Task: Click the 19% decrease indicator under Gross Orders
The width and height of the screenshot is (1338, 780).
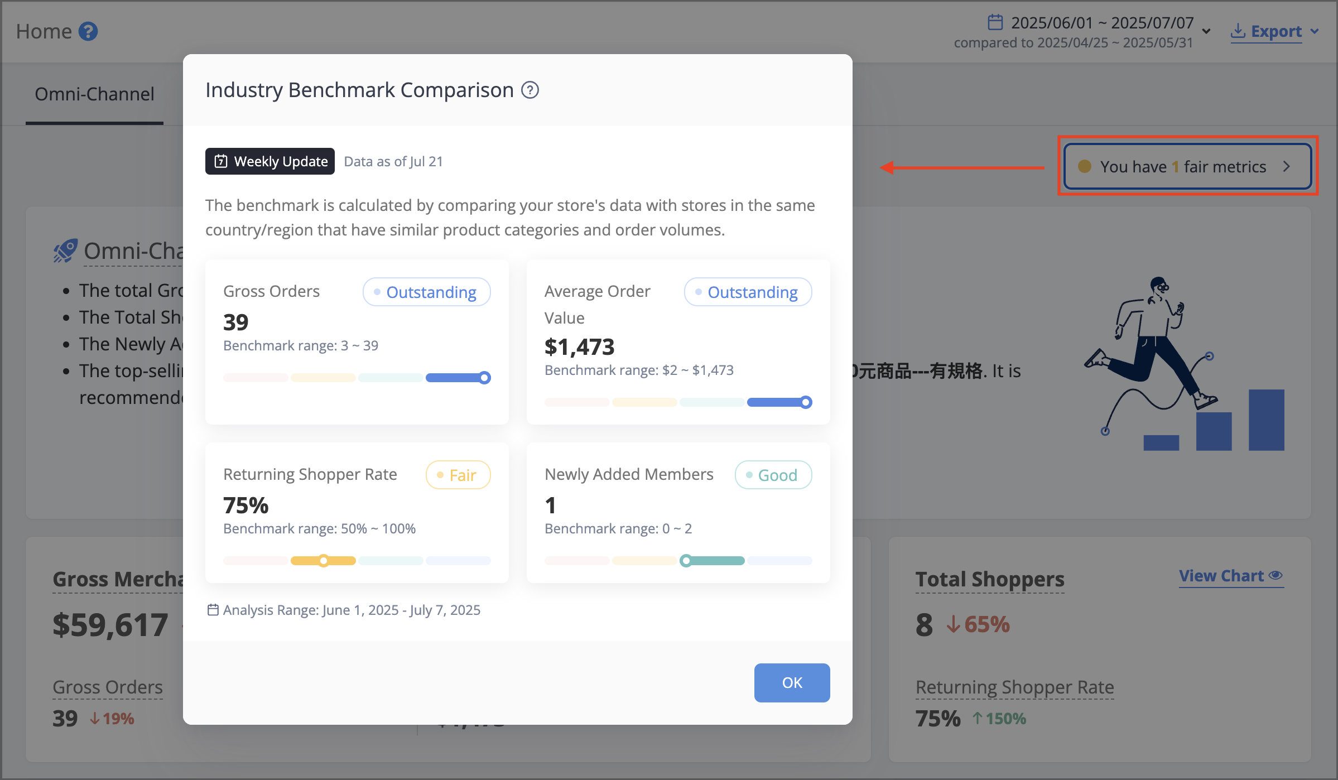Action: click(112, 719)
